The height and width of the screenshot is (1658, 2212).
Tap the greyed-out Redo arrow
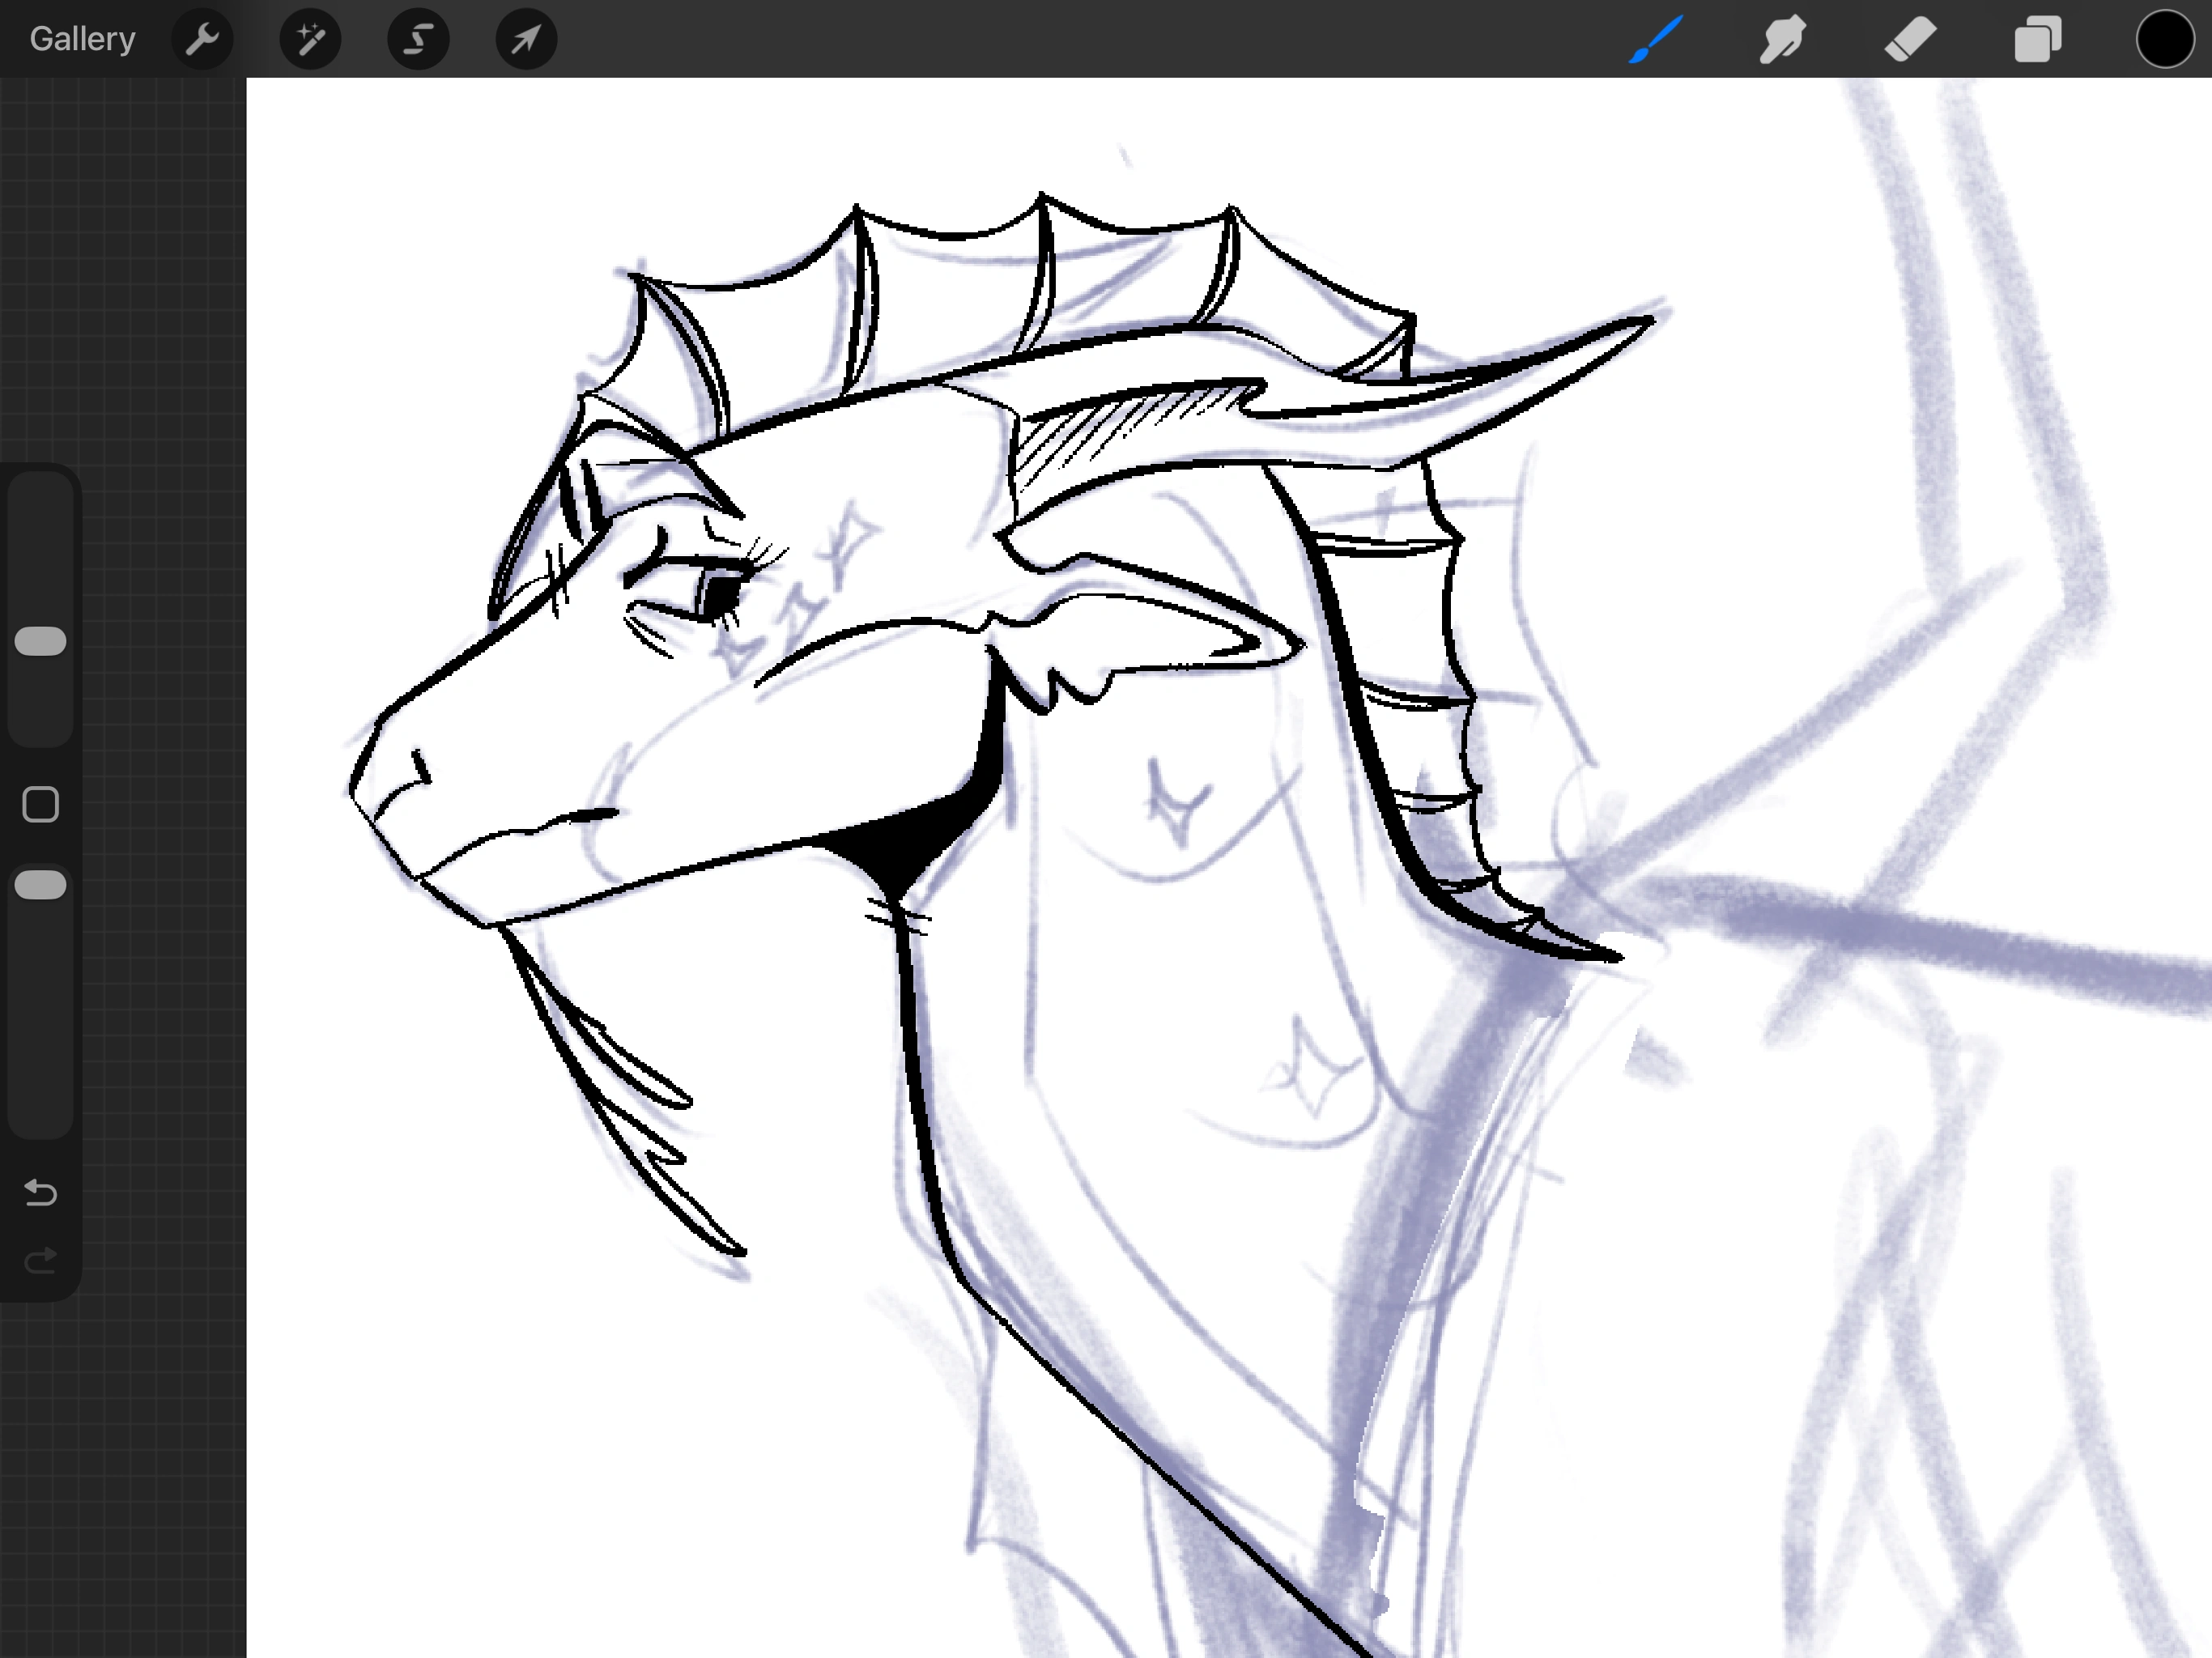click(41, 1261)
